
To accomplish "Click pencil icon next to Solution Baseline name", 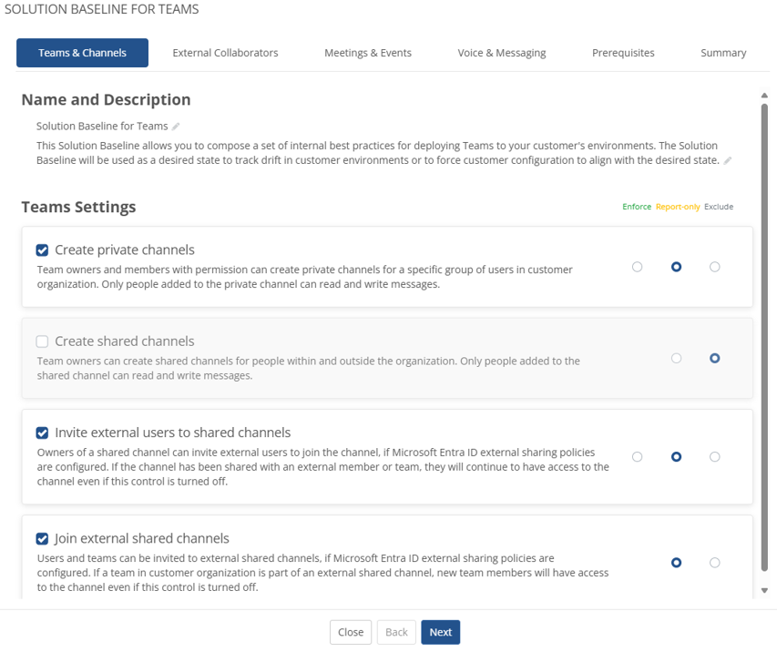I will (176, 127).
